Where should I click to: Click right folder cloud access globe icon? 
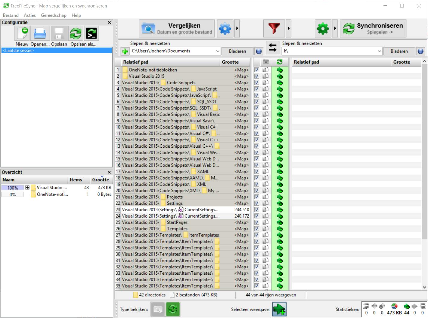click(421, 51)
